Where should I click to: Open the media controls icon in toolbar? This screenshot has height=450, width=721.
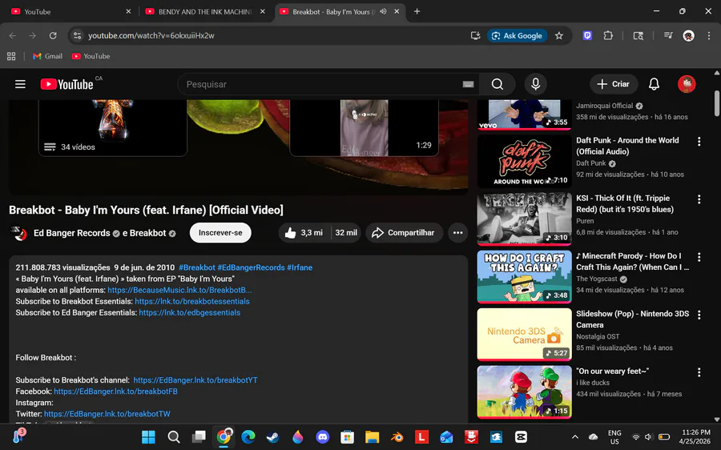tap(668, 35)
